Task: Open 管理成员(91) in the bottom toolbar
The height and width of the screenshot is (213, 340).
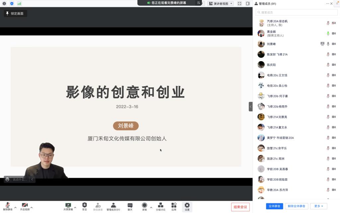Action: coord(113,206)
